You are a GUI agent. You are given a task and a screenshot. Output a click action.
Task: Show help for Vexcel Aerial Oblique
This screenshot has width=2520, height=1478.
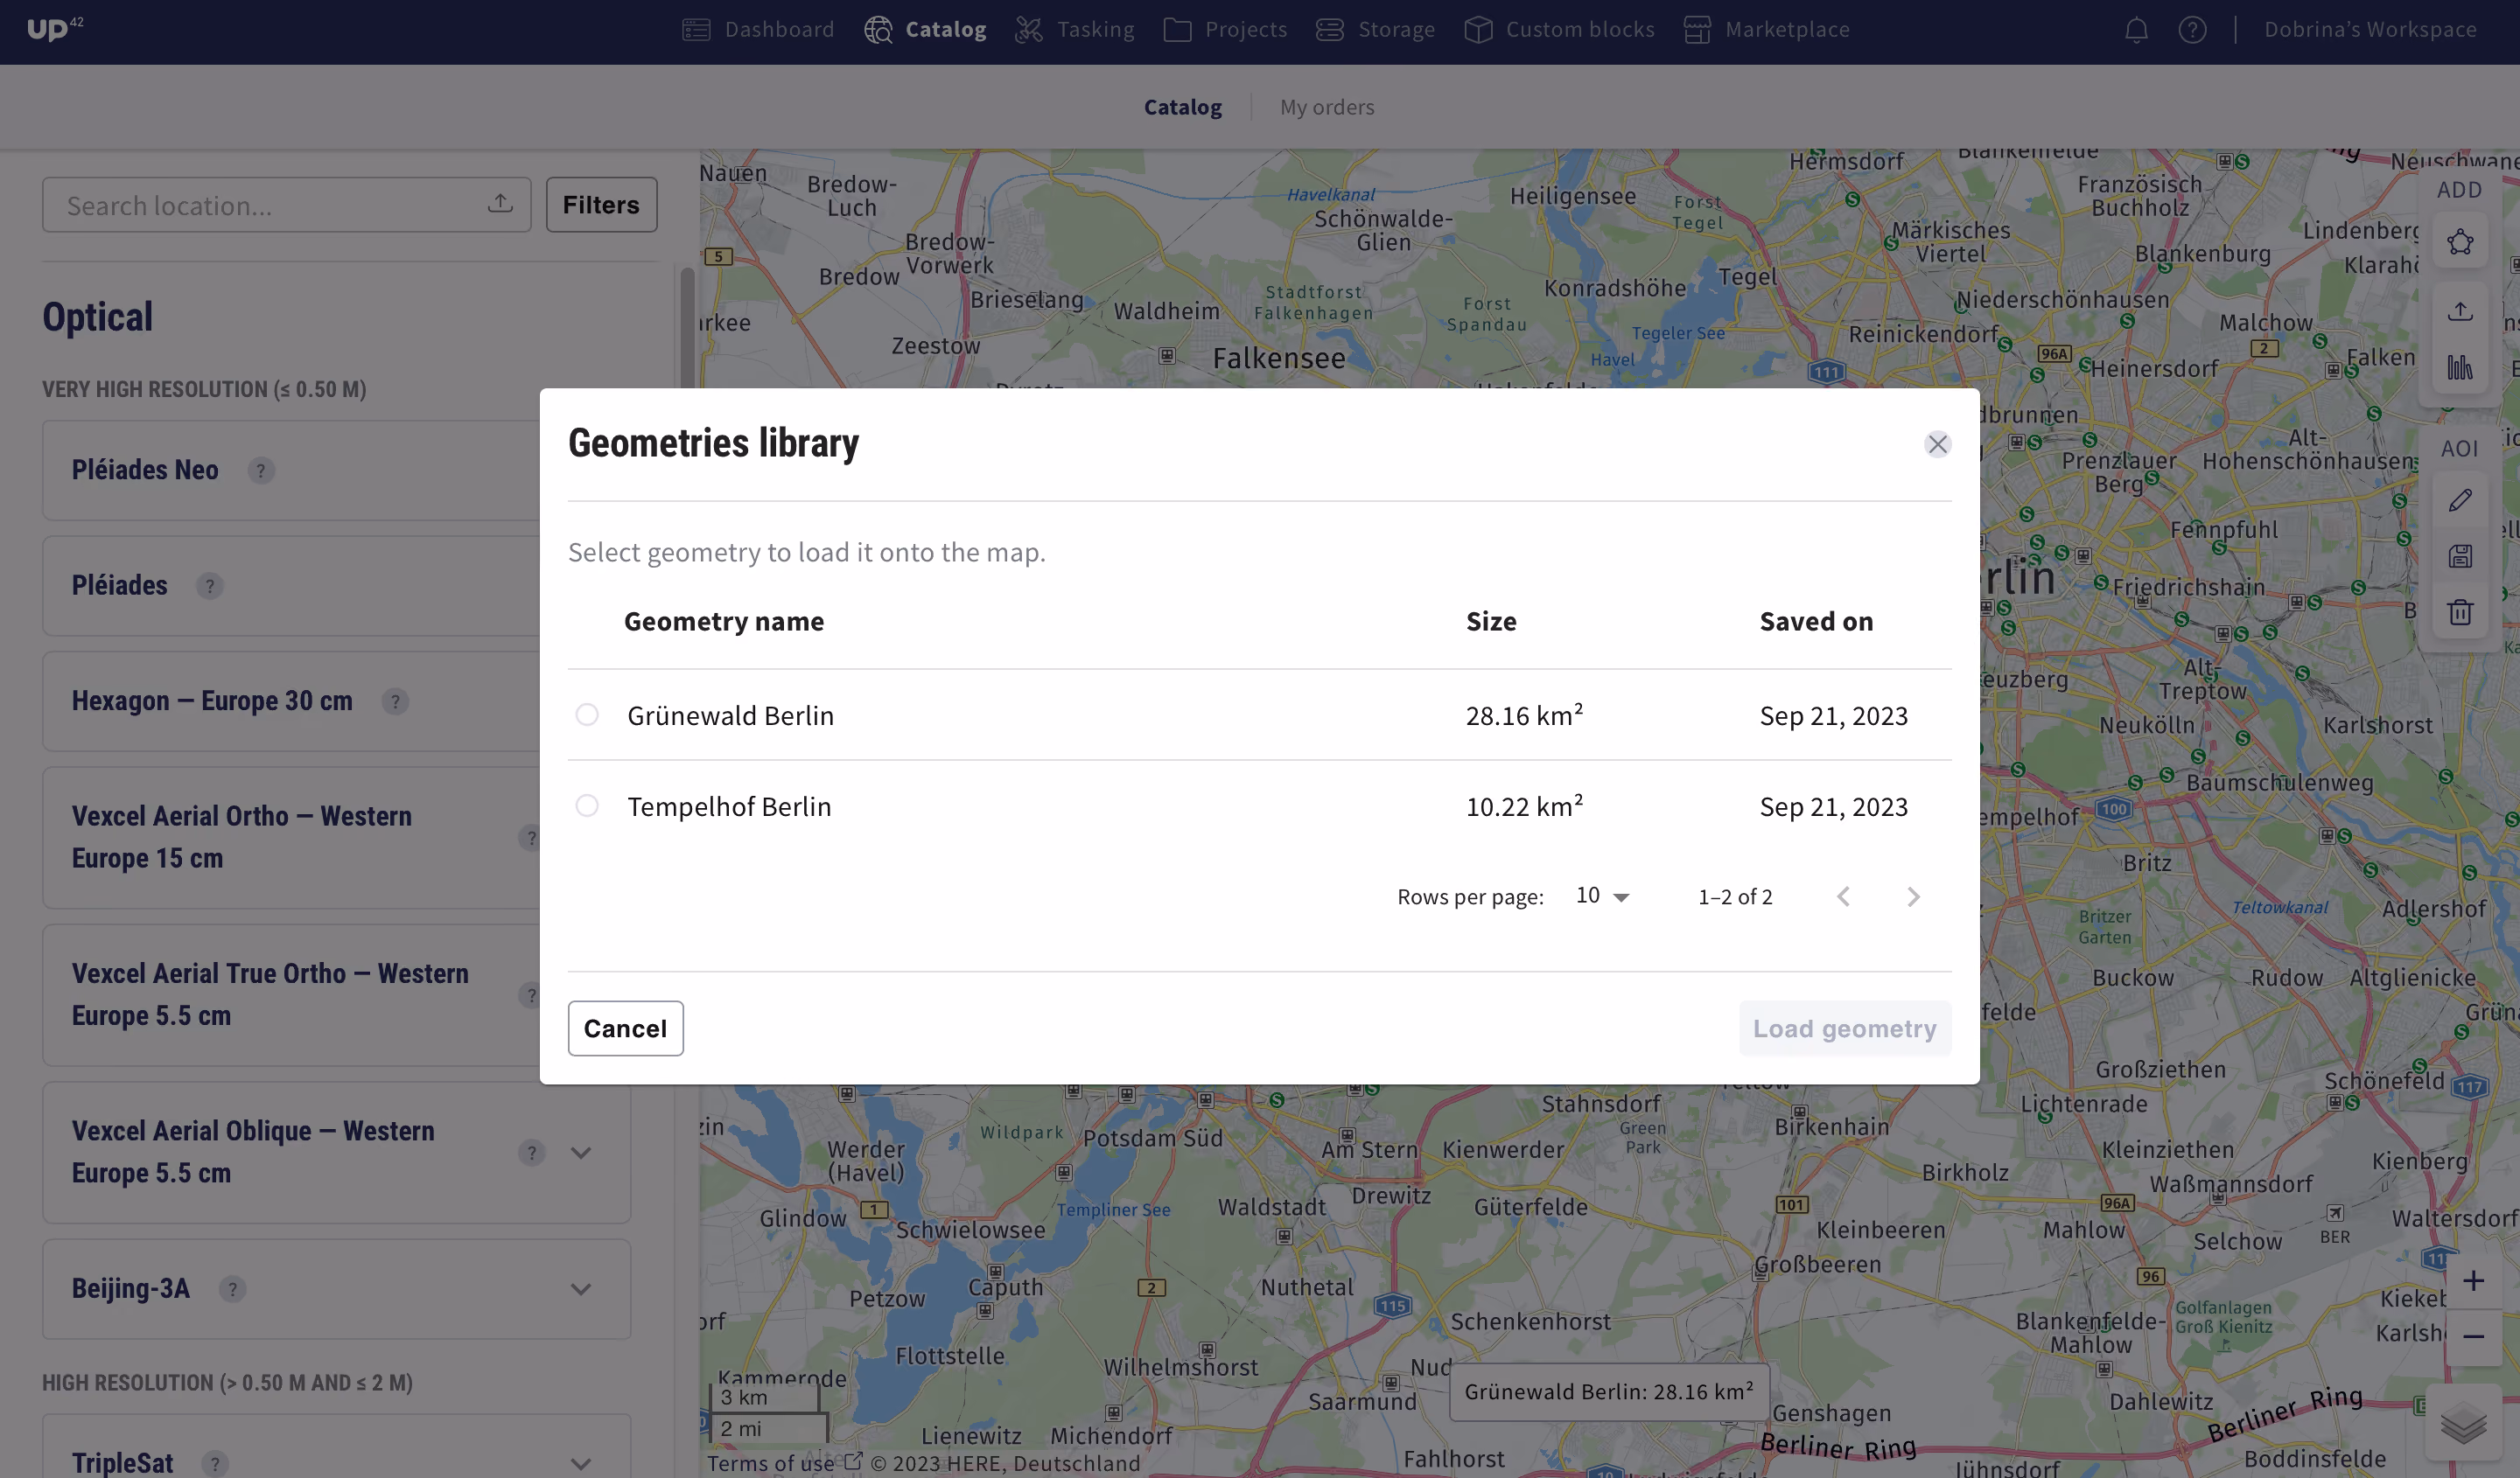pyautogui.click(x=532, y=1152)
